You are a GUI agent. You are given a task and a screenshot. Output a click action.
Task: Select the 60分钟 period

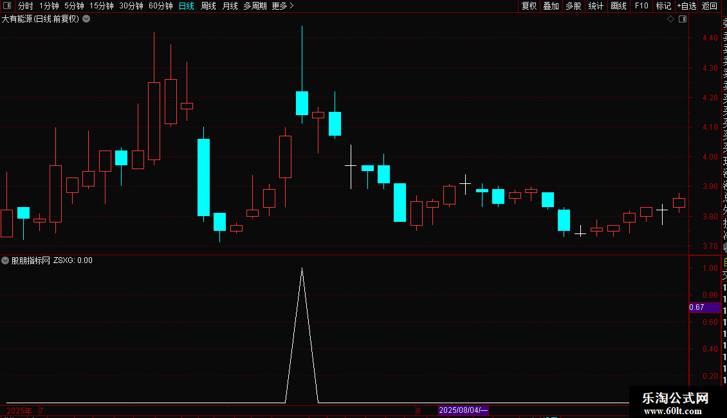160,6
